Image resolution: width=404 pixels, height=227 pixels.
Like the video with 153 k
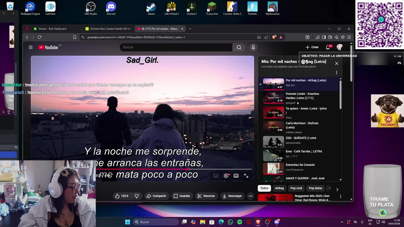pyautogui.click(x=122, y=196)
